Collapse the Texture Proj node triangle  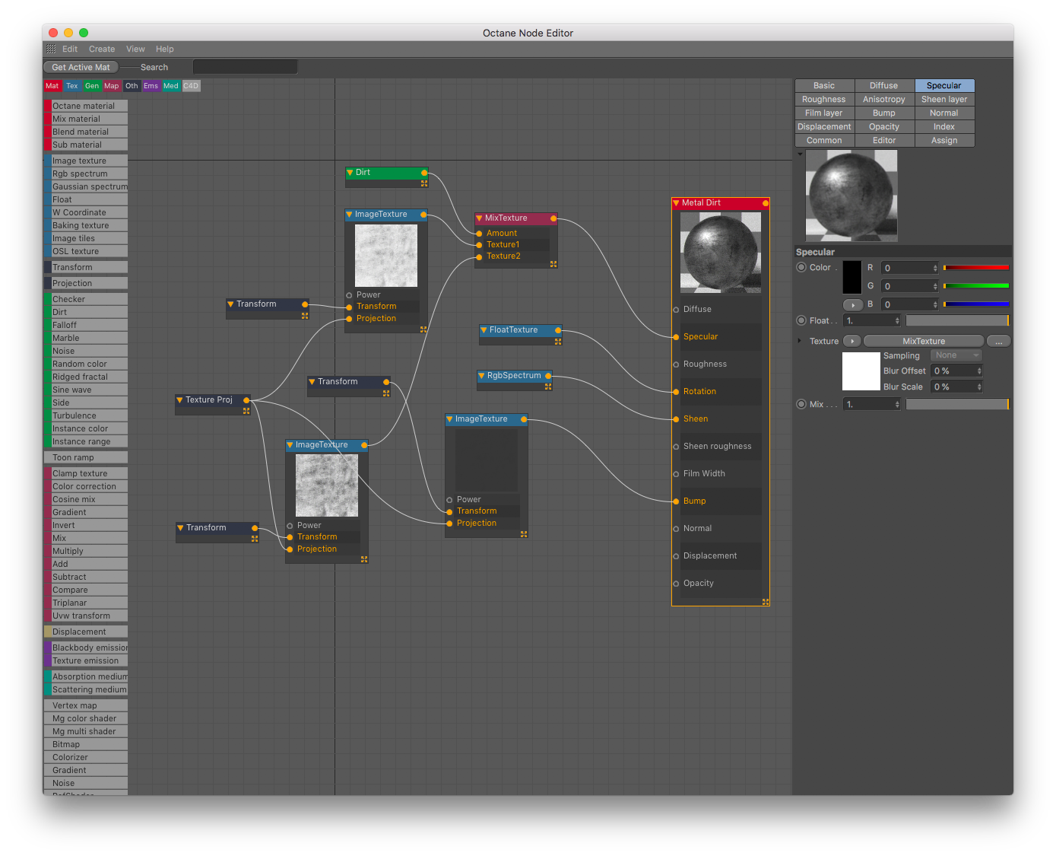(x=179, y=400)
